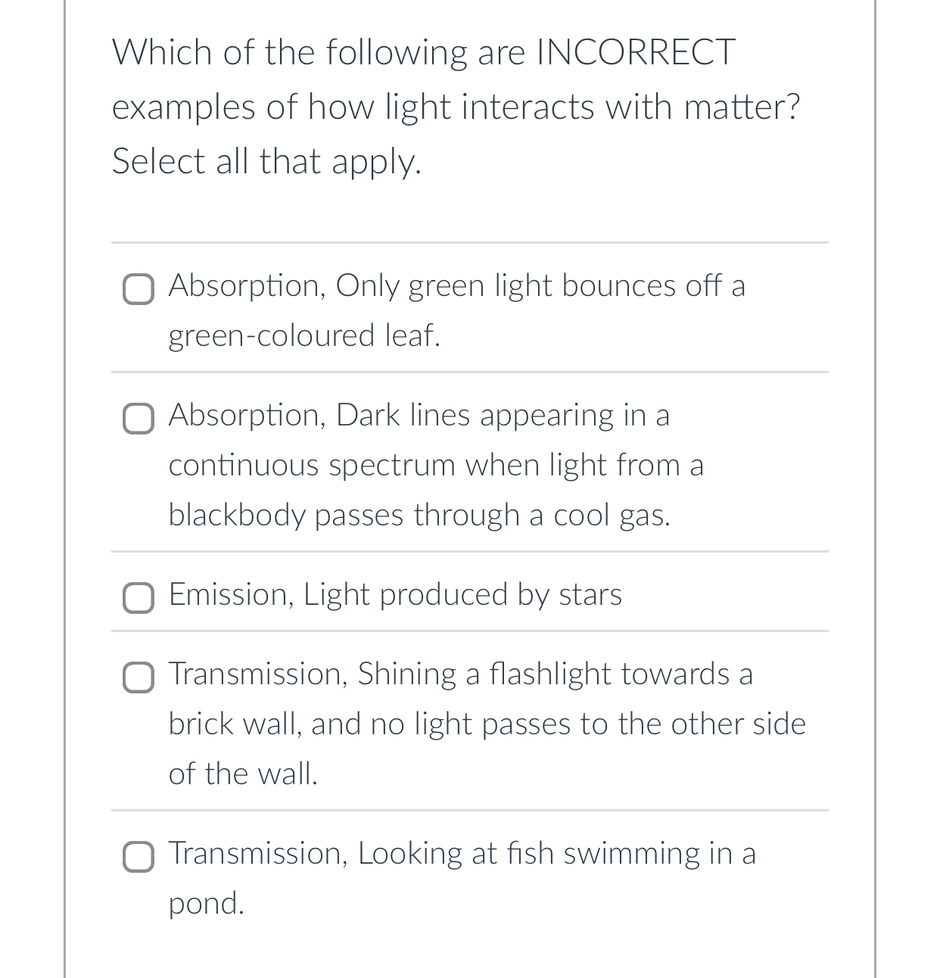Click the word INCORRECT in the question
Viewport: 940px width, 978px height.
(x=635, y=52)
